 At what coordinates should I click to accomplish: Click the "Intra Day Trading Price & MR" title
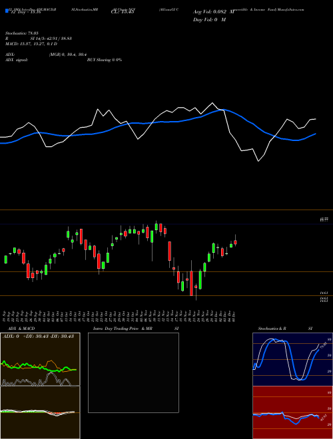click(x=123, y=329)
